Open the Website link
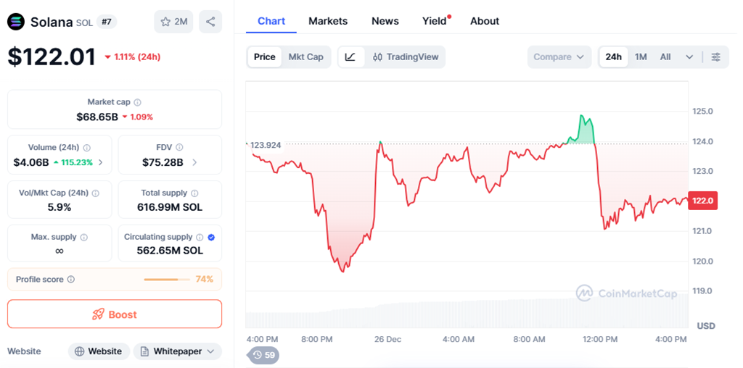The image size is (743, 368). coord(99,351)
